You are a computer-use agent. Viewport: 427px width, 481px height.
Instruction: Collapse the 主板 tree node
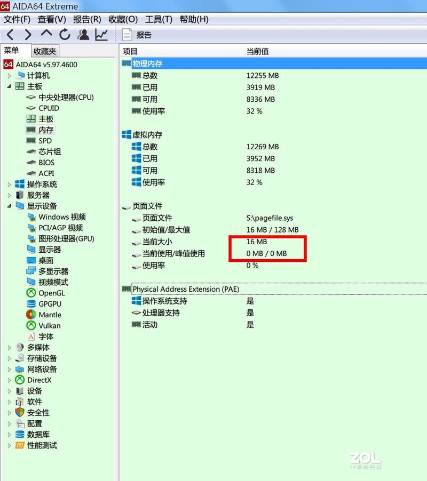[x=9, y=86]
